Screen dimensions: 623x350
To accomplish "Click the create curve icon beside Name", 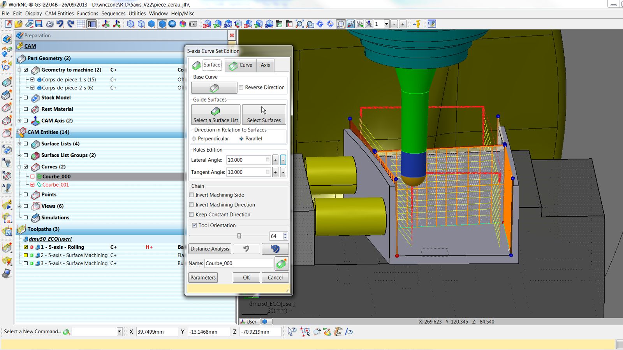I will pos(281,264).
